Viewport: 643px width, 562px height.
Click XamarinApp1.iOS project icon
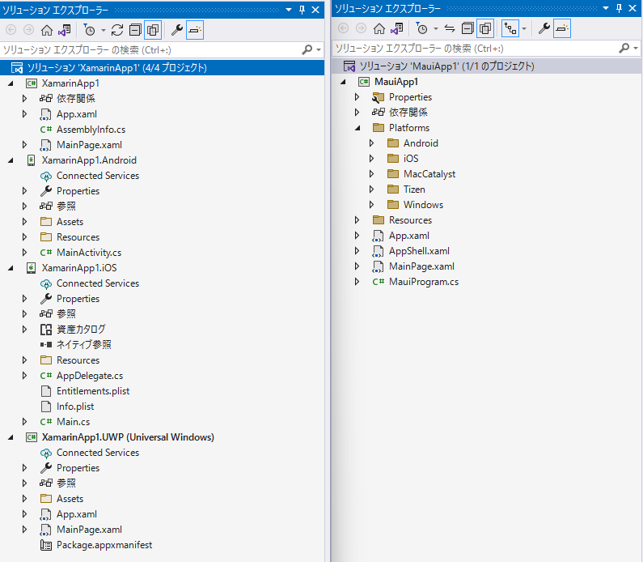click(32, 268)
